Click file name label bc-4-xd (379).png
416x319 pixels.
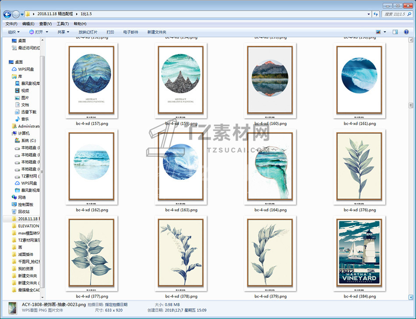pyautogui.click(x=270, y=296)
